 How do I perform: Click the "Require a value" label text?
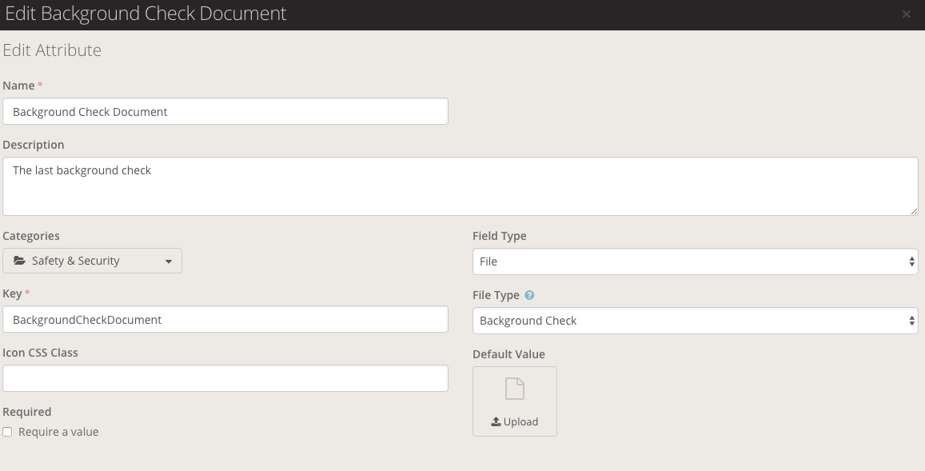point(58,432)
